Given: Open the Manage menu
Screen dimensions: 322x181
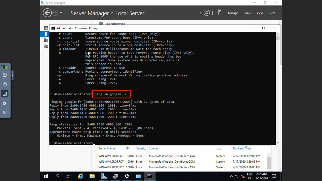Looking at the screenshot, I should (233, 13).
